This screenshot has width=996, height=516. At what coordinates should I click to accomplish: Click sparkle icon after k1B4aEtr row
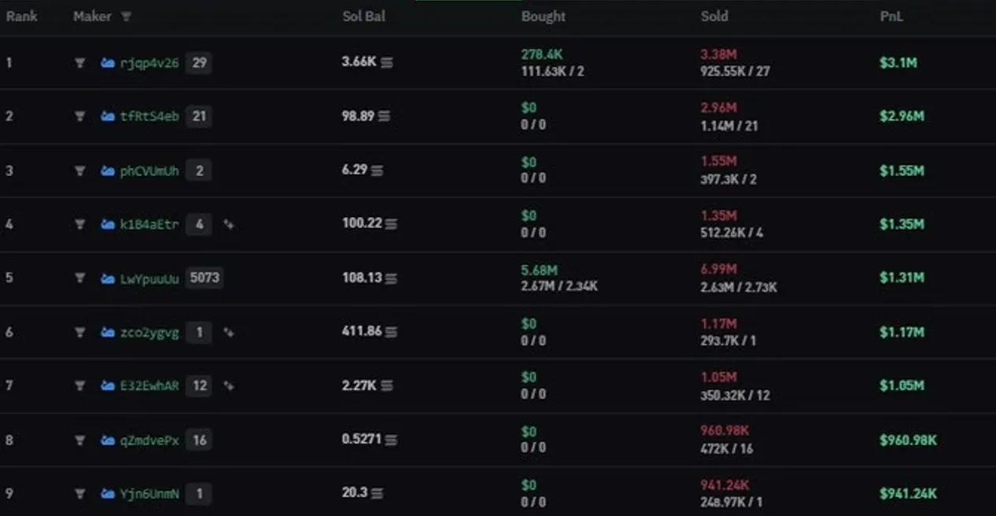(x=229, y=224)
